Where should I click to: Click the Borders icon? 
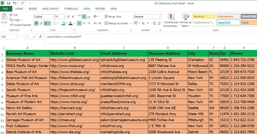pyautogui.click(x=55, y=23)
